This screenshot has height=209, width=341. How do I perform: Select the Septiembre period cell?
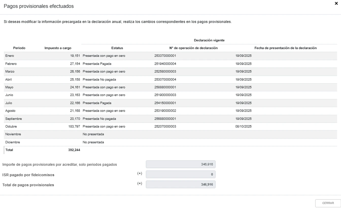[x=14, y=119]
